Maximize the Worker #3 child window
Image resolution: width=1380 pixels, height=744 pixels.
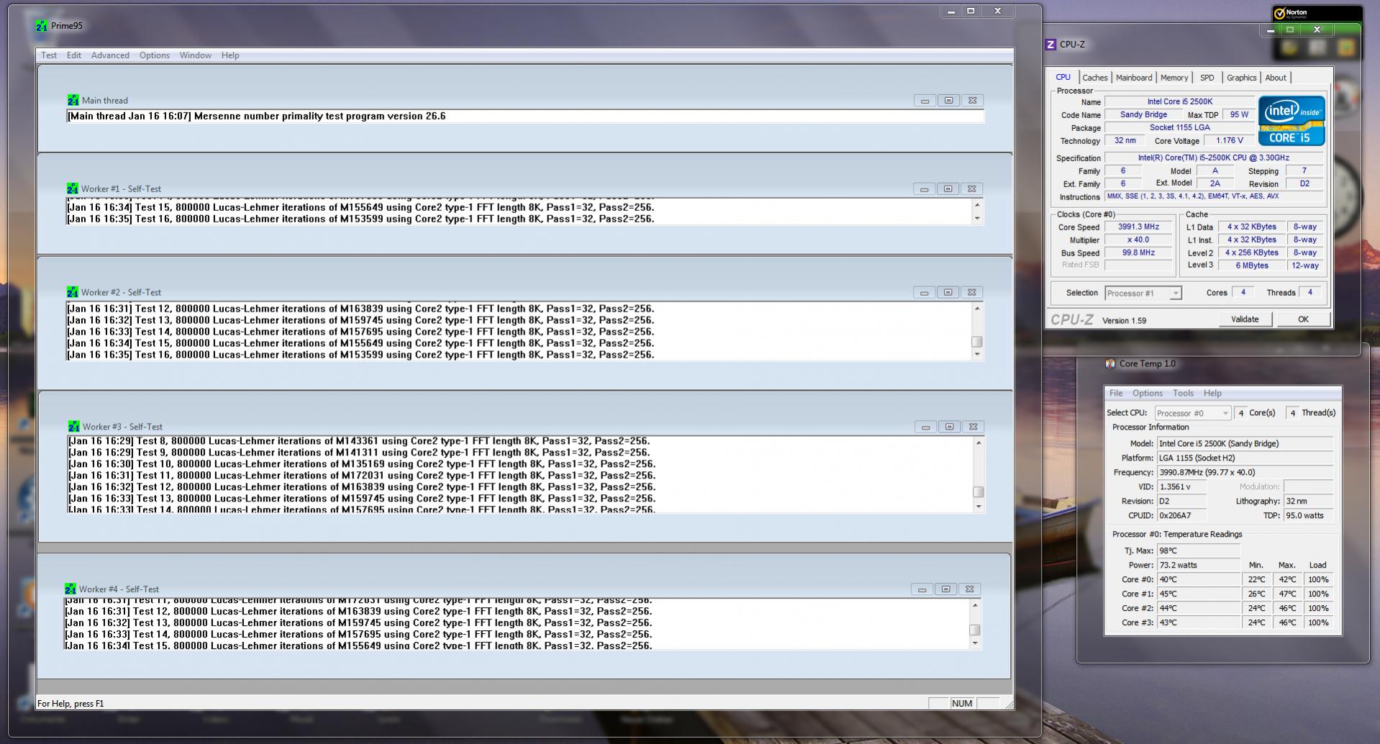point(949,427)
